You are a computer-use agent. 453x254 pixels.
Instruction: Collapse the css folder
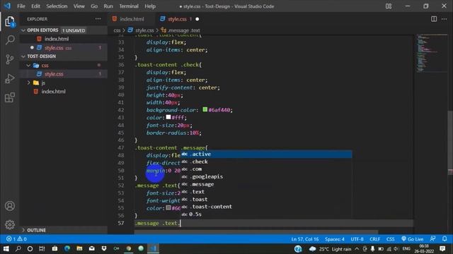(x=28, y=66)
